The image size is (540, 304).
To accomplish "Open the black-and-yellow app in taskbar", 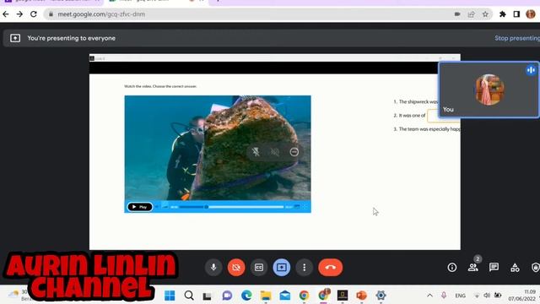I will click(x=343, y=296).
